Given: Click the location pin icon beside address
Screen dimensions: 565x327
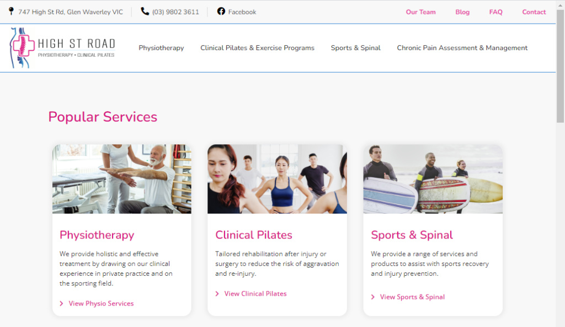Looking at the screenshot, I should [11, 11].
